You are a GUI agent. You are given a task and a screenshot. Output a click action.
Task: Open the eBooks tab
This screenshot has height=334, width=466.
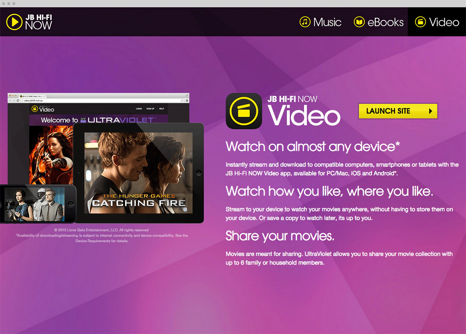tap(379, 22)
